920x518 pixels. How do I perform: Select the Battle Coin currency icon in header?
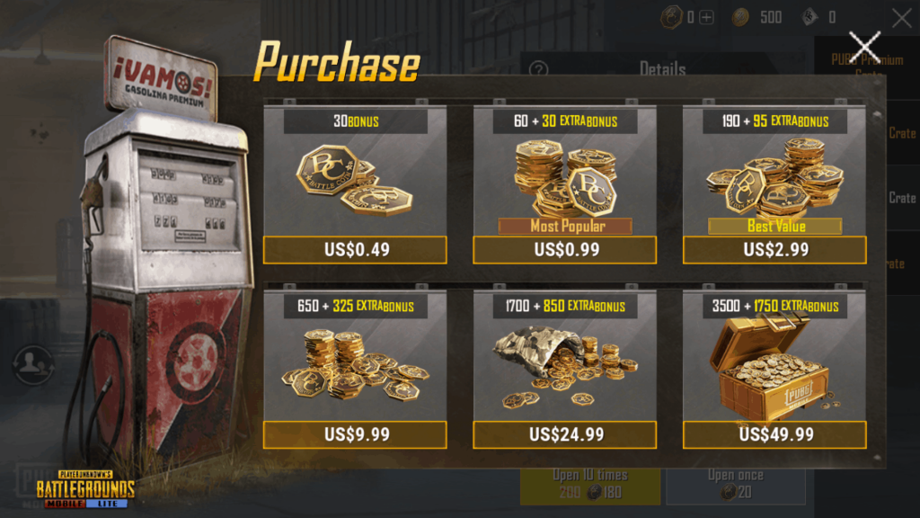[671, 17]
